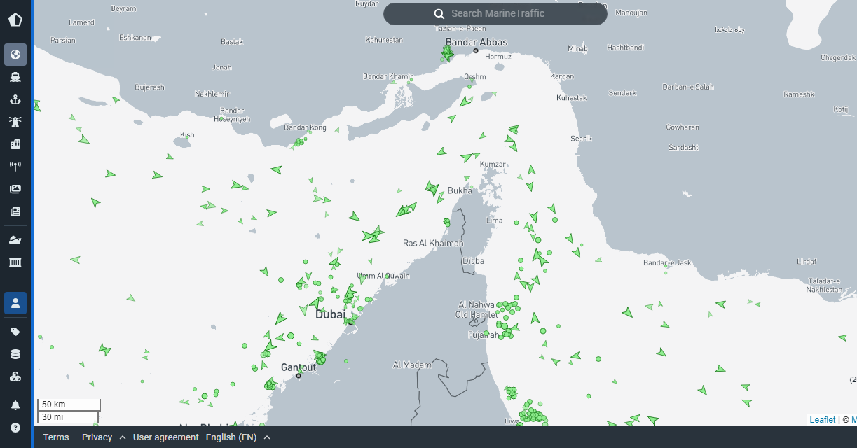This screenshot has width=857, height=448.
Task: Expand the Privacy menu
Action: click(x=104, y=437)
